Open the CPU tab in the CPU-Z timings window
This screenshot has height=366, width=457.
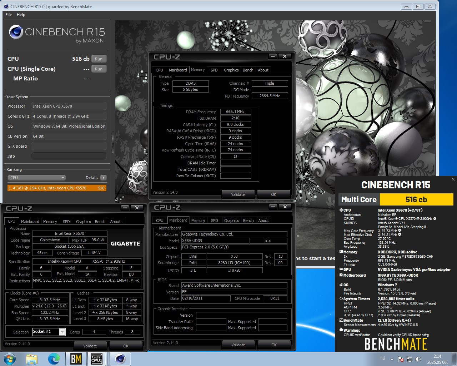click(x=160, y=70)
